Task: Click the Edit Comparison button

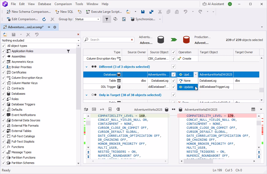Action: tap(22, 19)
